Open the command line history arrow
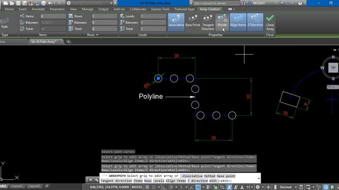This screenshot has height=190, width=339. click(x=258, y=178)
